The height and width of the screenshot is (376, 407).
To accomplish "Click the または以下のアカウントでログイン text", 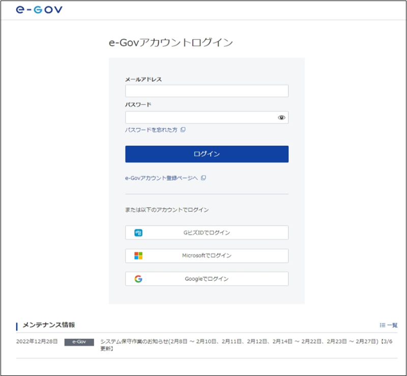I will coord(167,210).
